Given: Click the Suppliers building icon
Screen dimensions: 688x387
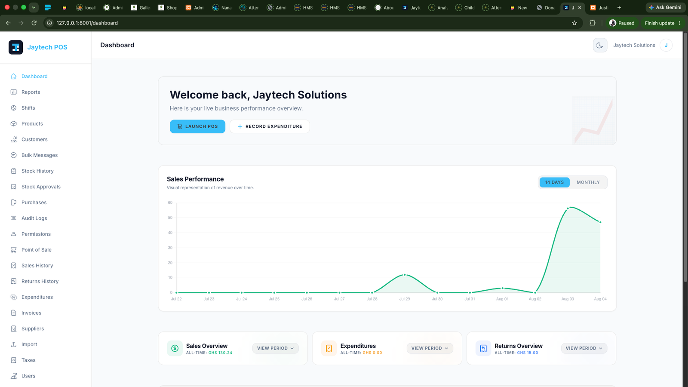Looking at the screenshot, I should pyautogui.click(x=14, y=329).
